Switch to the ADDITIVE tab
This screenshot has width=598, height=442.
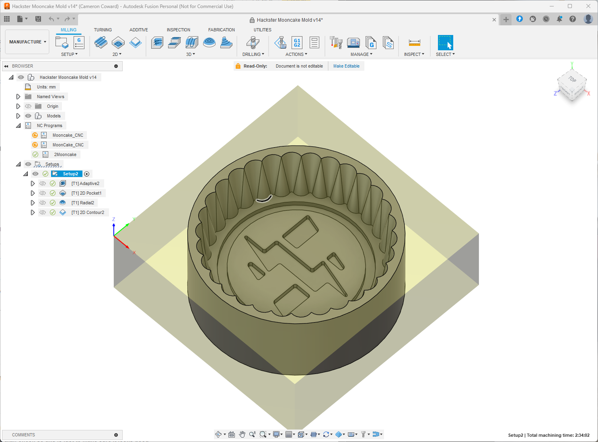click(x=139, y=30)
